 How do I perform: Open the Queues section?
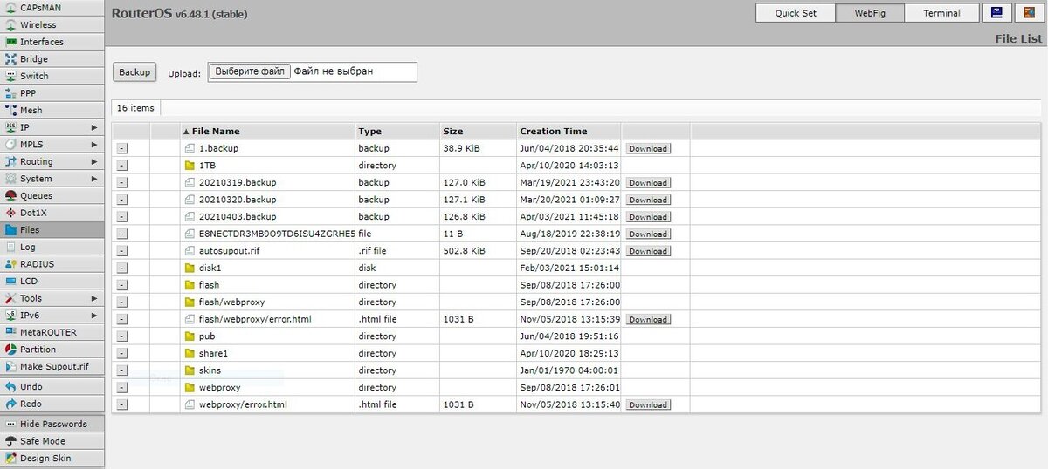coord(52,196)
